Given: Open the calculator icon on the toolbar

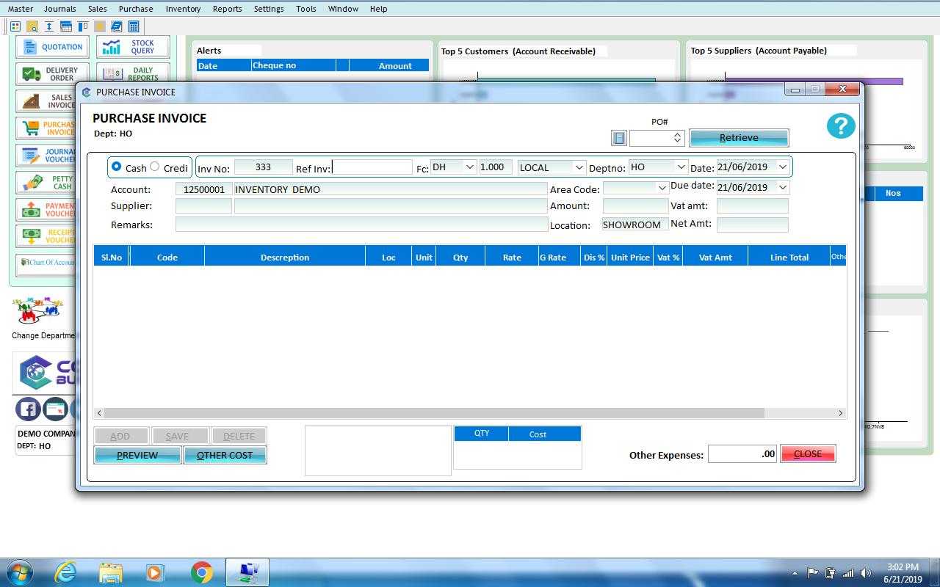Looking at the screenshot, I should pos(134,26).
